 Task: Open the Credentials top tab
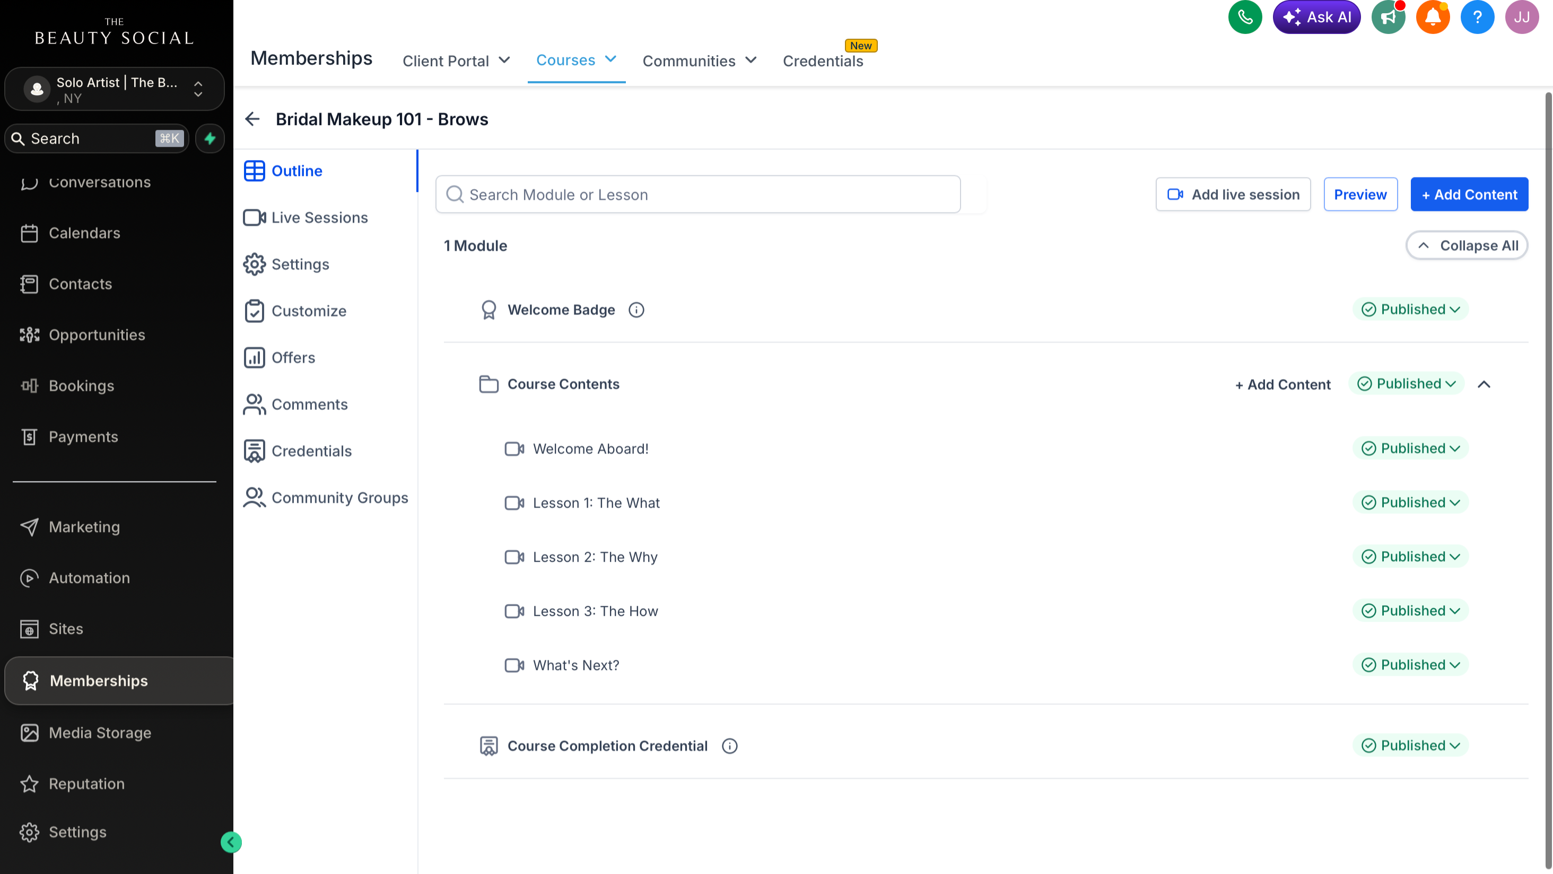point(823,61)
